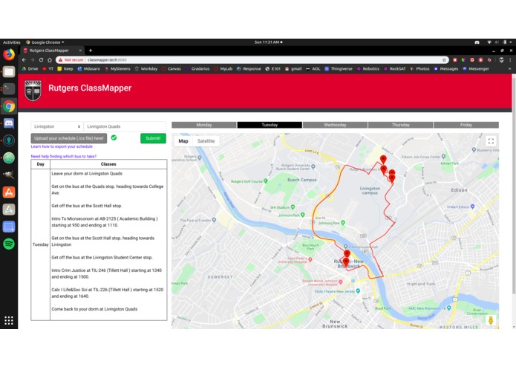Launch Firefox from the dock

click(x=9, y=54)
